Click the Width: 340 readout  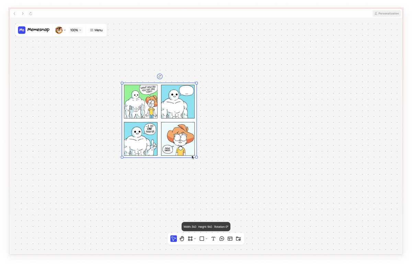pyautogui.click(x=190, y=227)
